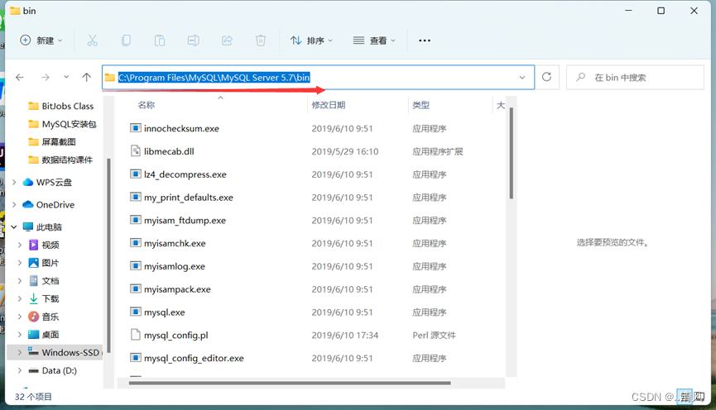
Task: Sort by 类型 column header
Action: (x=420, y=105)
